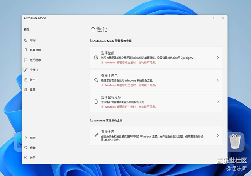Viewport: 251px width, 176px height.
Task: Expand 选择壁纸 with its right chevron
Action: tap(218, 57)
